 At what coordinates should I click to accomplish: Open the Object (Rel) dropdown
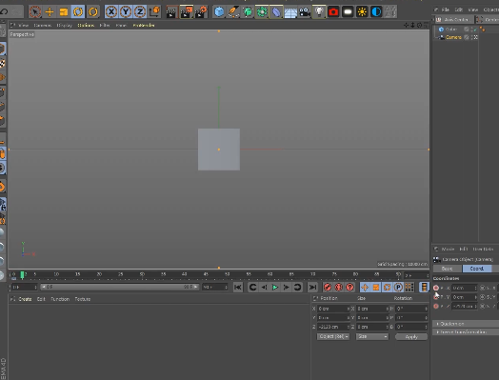(x=333, y=336)
